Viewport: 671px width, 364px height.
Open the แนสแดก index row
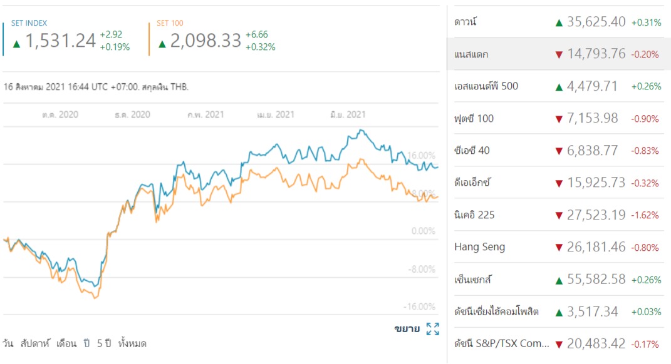click(x=559, y=54)
